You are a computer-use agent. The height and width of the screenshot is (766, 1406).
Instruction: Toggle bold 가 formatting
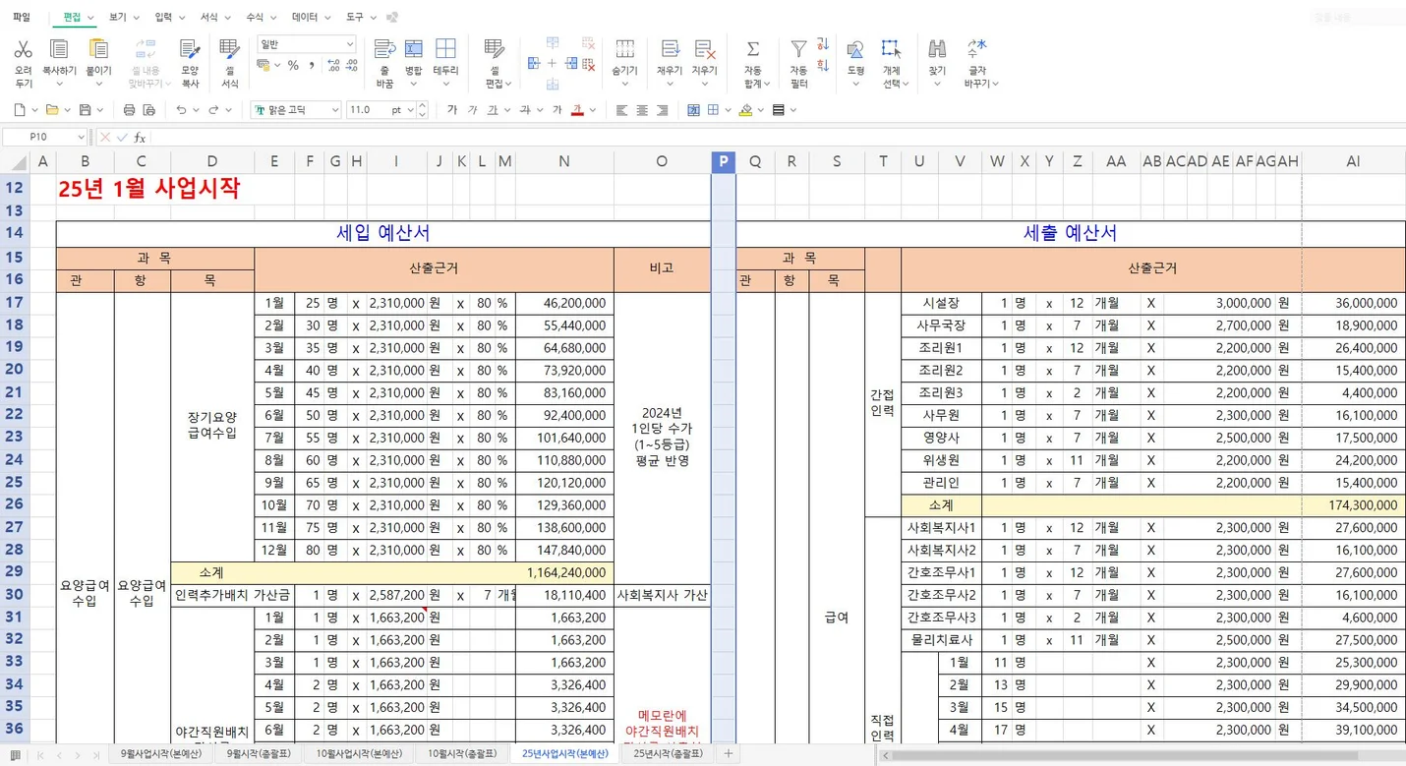pyautogui.click(x=452, y=110)
